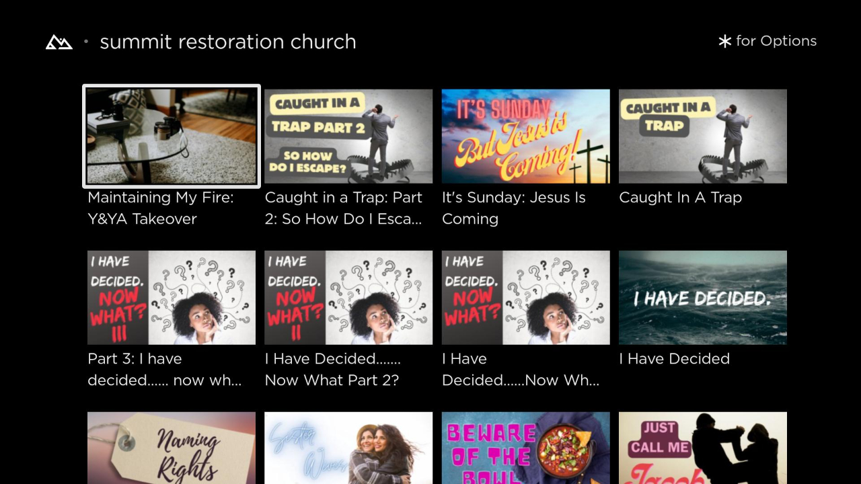Open the 'Caught In A Trap' thumbnail
Viewport: 861px width, 484px height.
[x=702, y=136]
